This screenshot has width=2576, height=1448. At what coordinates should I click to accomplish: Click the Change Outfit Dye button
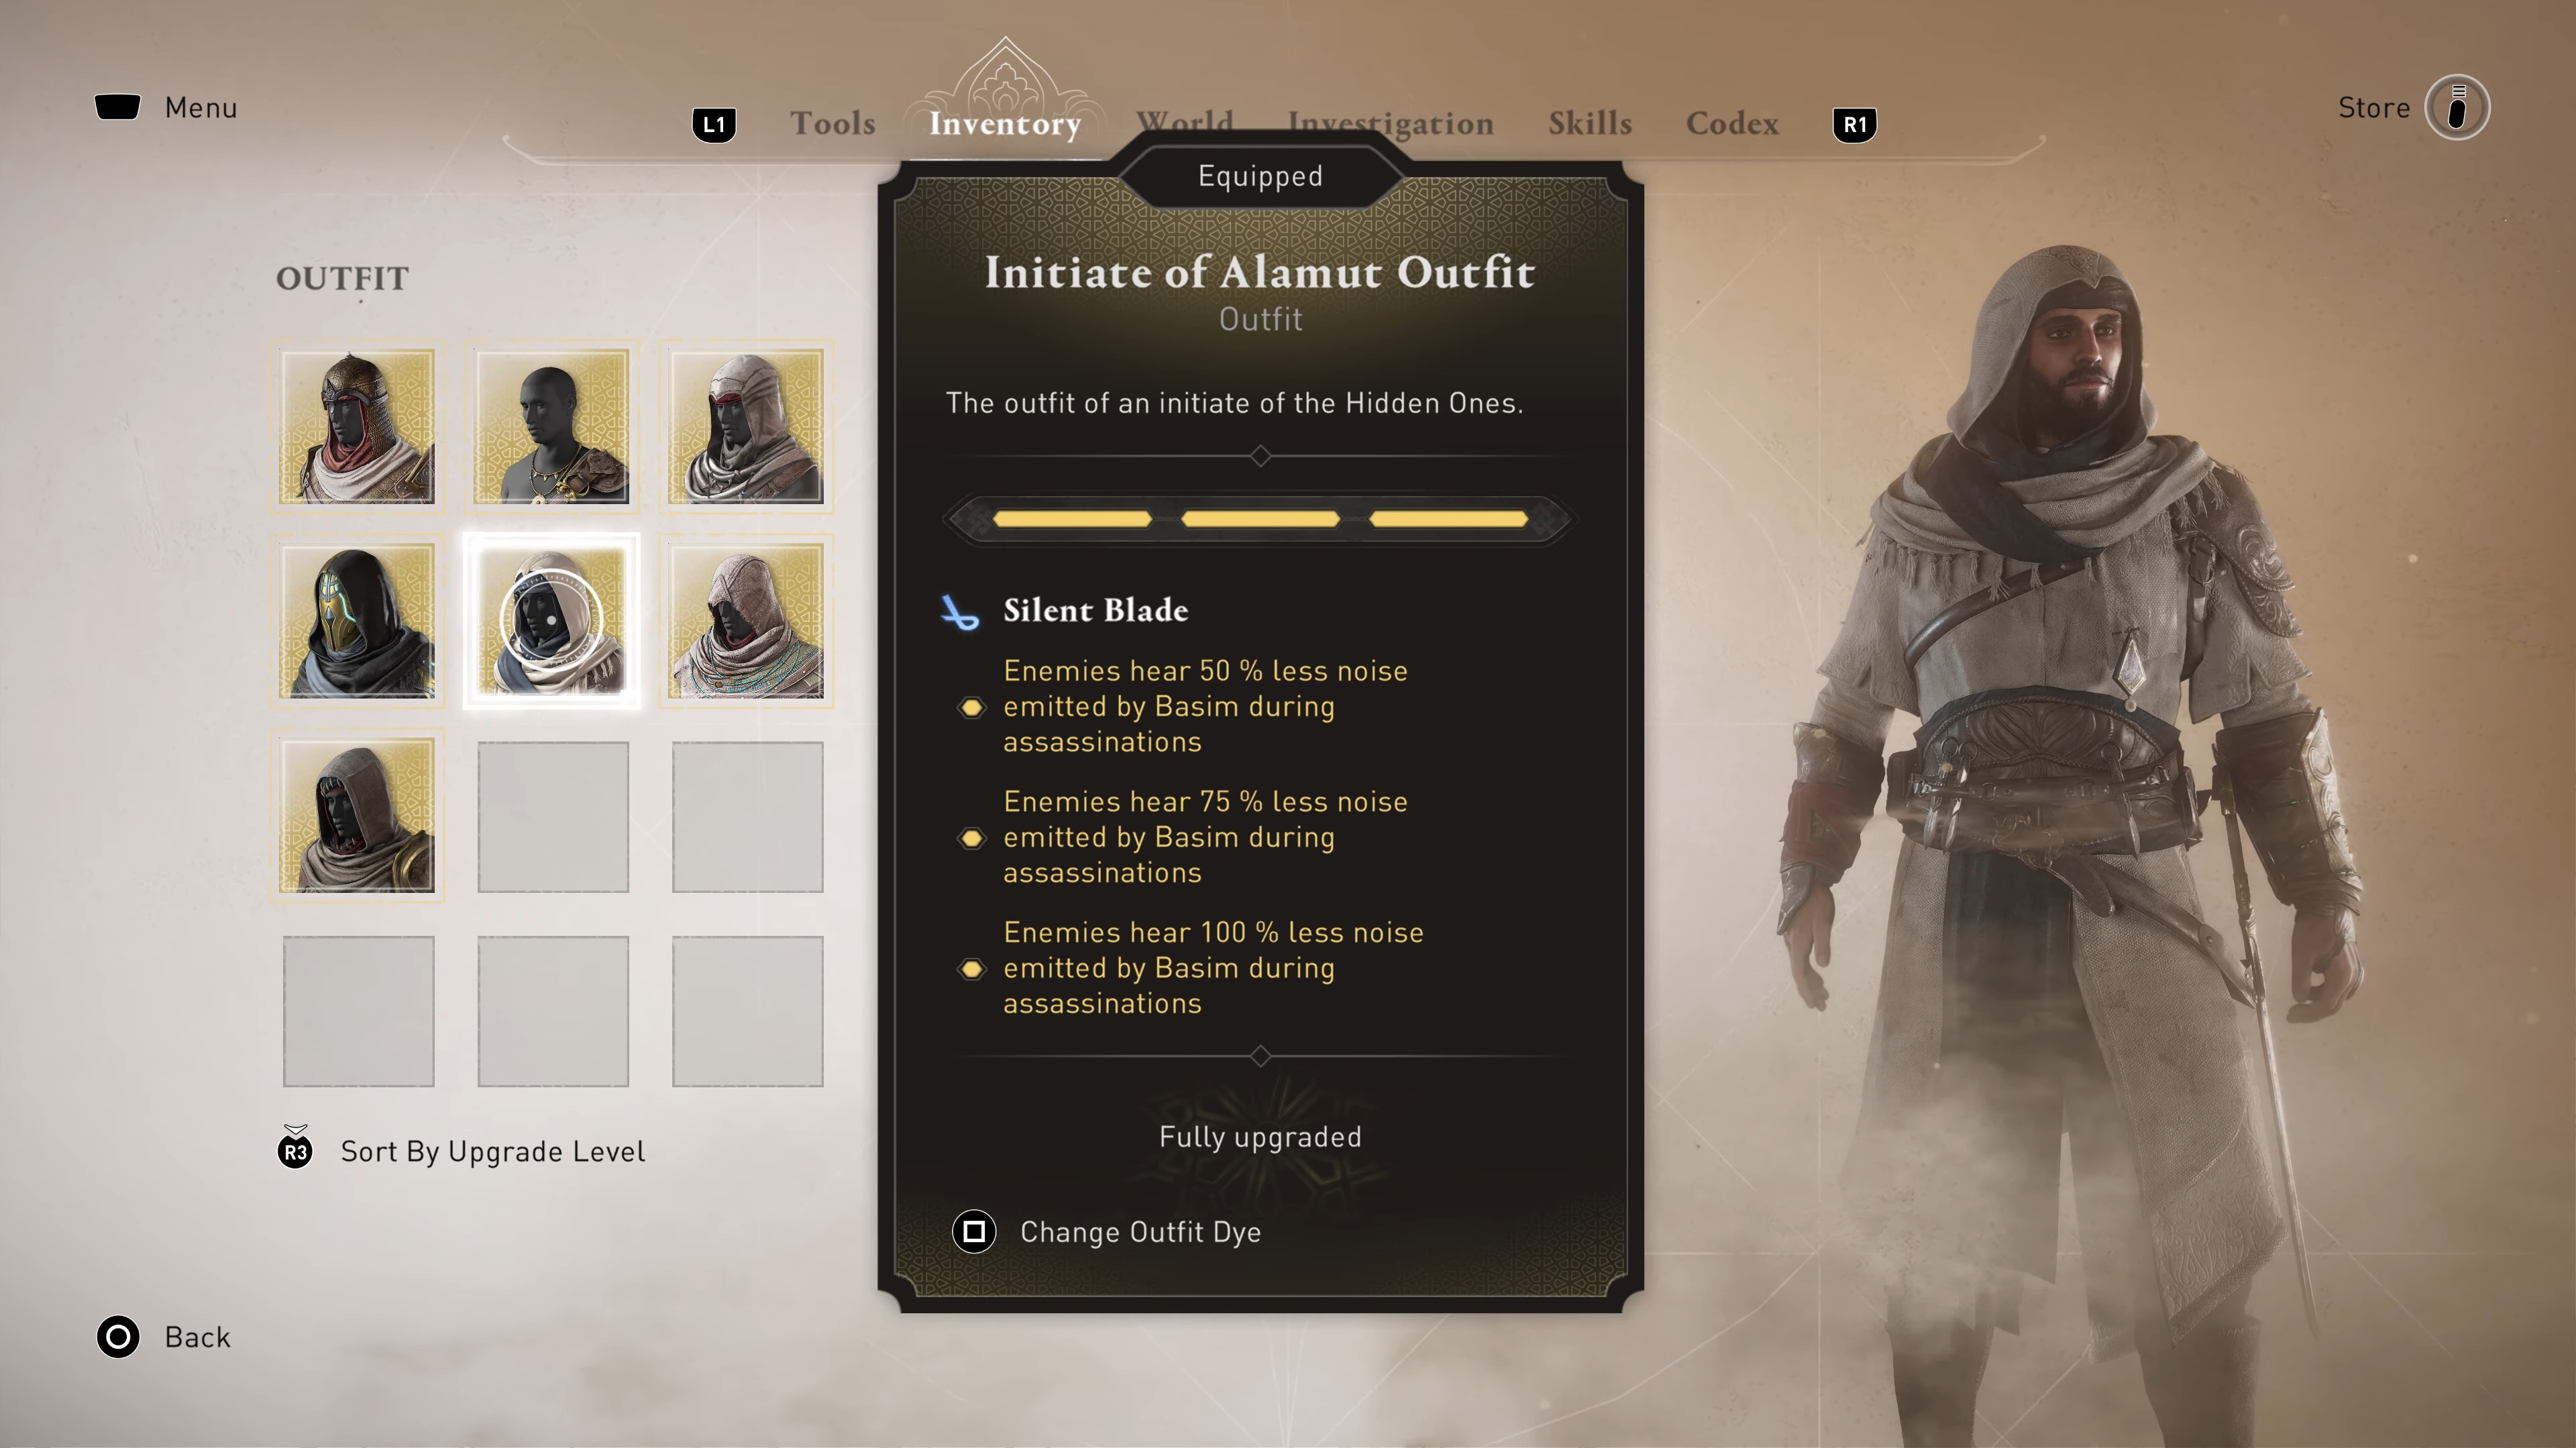pyautogui.click(x=1139, y=1232)
